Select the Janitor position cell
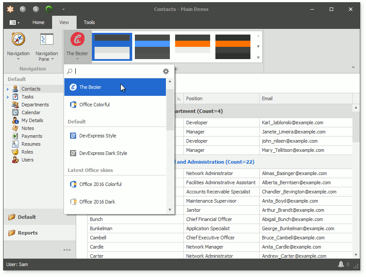Screen dimensions: 366x277 [x=221, y=210]
